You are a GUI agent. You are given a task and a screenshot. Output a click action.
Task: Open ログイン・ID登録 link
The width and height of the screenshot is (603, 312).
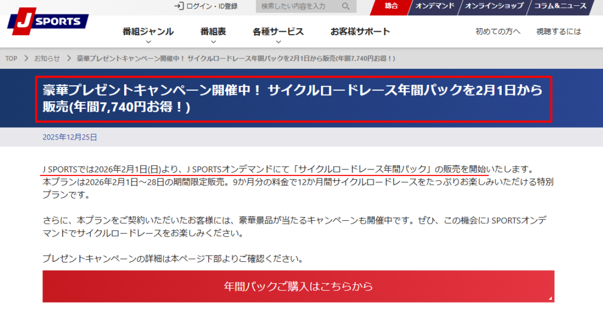[x=212, y=6]
